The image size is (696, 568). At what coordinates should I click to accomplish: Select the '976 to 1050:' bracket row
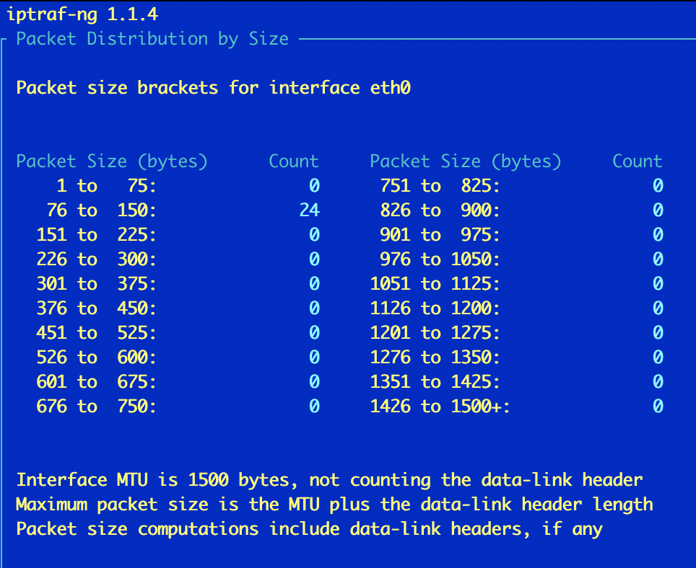pyautogui.click(x=522, y=259)
